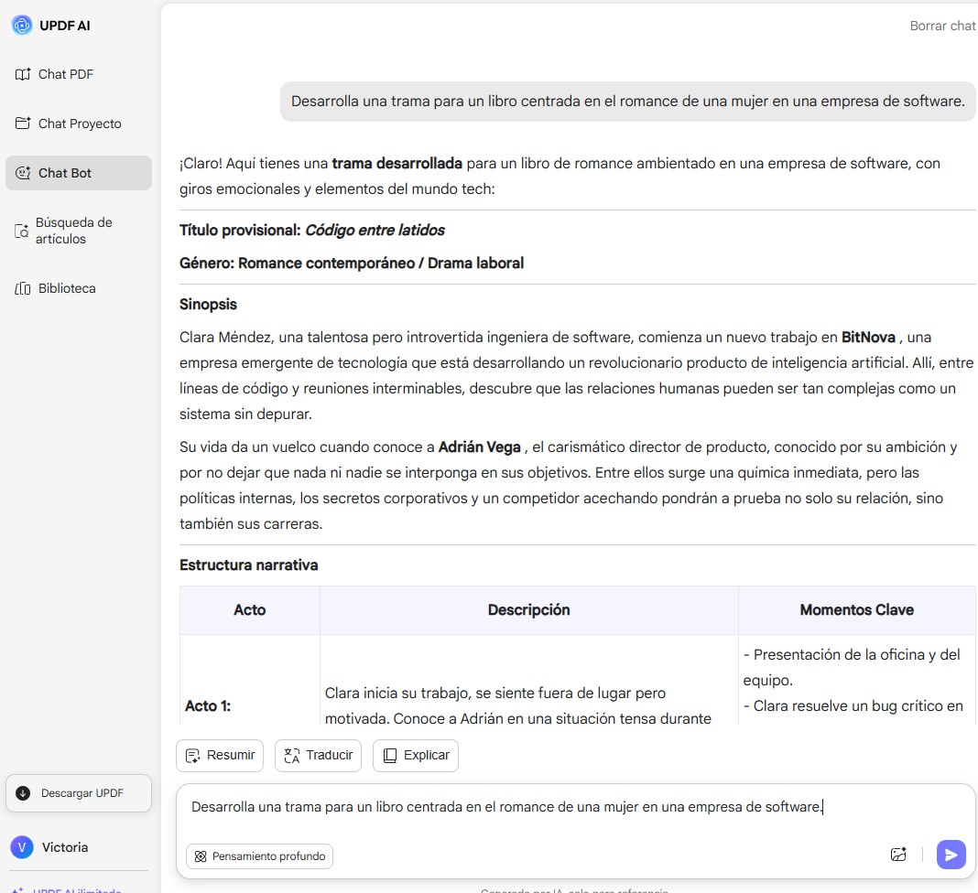Click the Biblioteca library icon

[23, 288]
